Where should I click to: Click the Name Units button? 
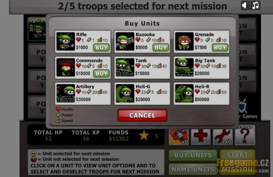[193, 169]
